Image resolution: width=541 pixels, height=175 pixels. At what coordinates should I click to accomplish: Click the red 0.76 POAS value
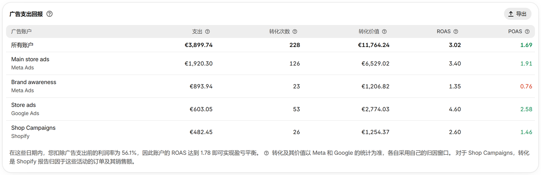(x=526, y=86)
